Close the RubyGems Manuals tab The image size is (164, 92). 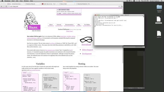click(40, 4)
